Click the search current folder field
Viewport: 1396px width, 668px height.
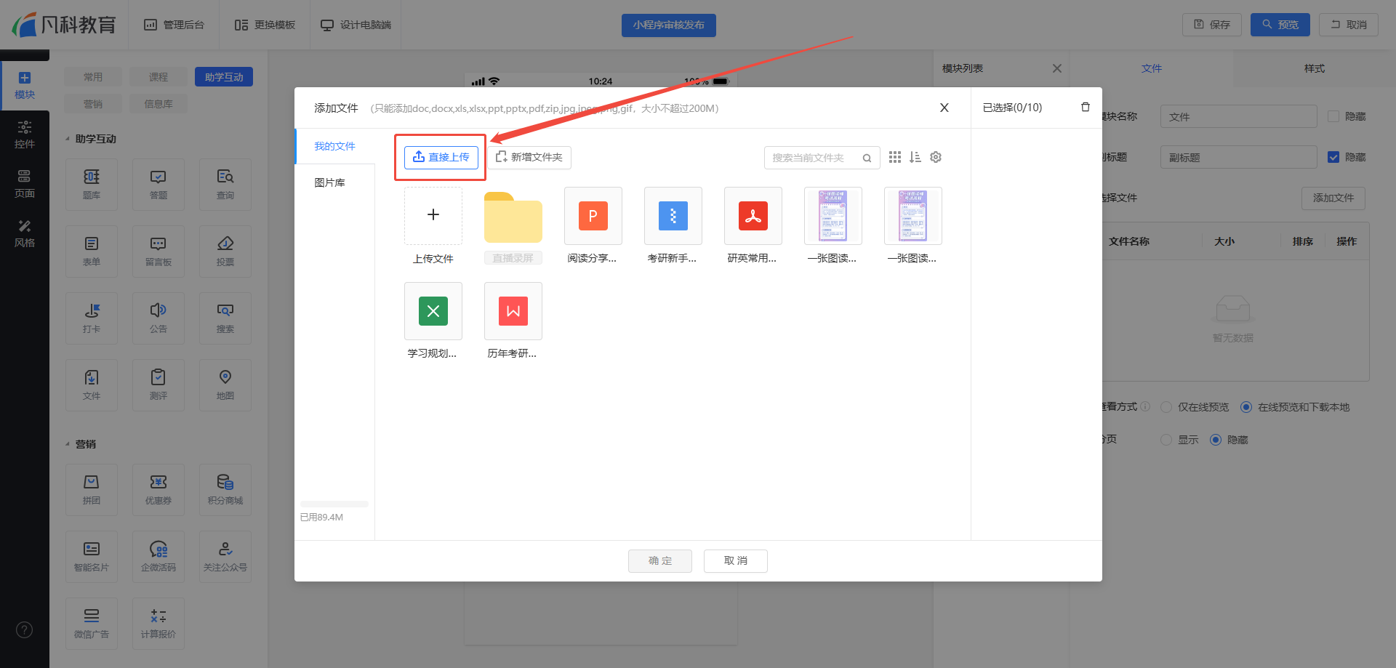[x=813, y=158]
